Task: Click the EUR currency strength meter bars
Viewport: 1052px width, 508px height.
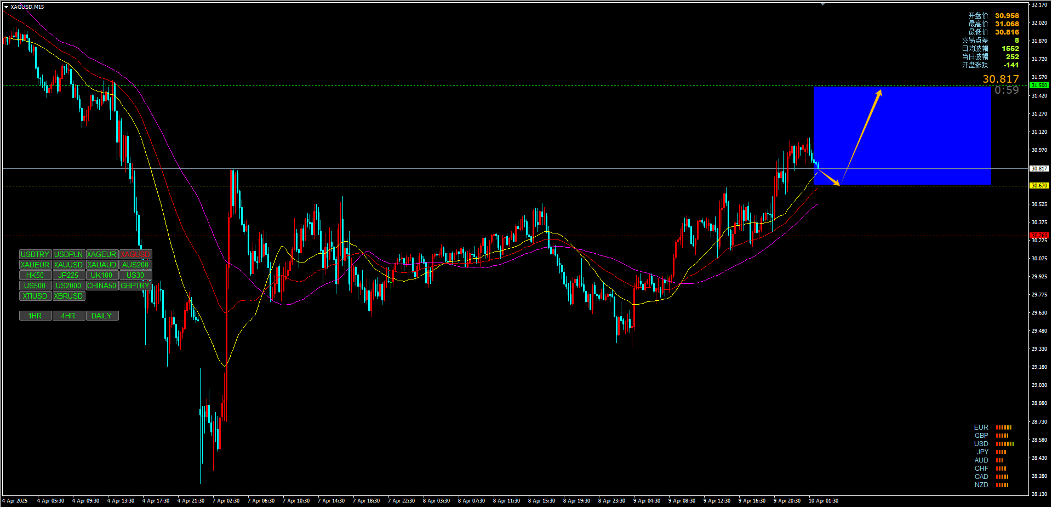Action: pyautogui.click(x=1004, y=427)
